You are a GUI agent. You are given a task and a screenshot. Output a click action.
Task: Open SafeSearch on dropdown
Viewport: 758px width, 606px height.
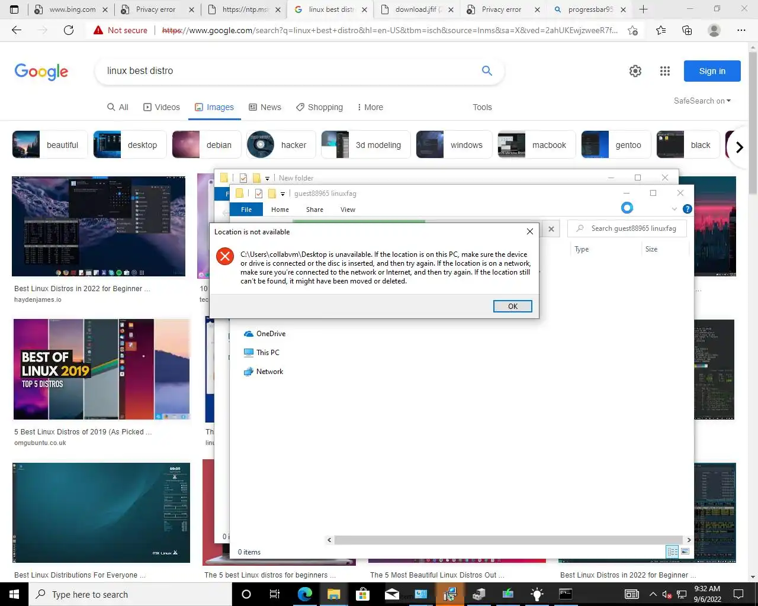pyautogui.click(x=702, y=101)
